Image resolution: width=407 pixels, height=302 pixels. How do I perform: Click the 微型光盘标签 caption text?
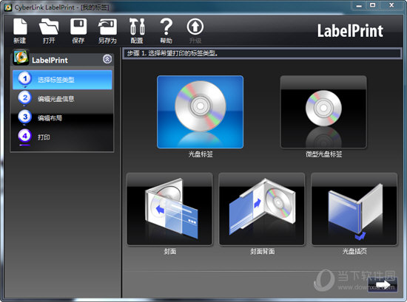323,154
